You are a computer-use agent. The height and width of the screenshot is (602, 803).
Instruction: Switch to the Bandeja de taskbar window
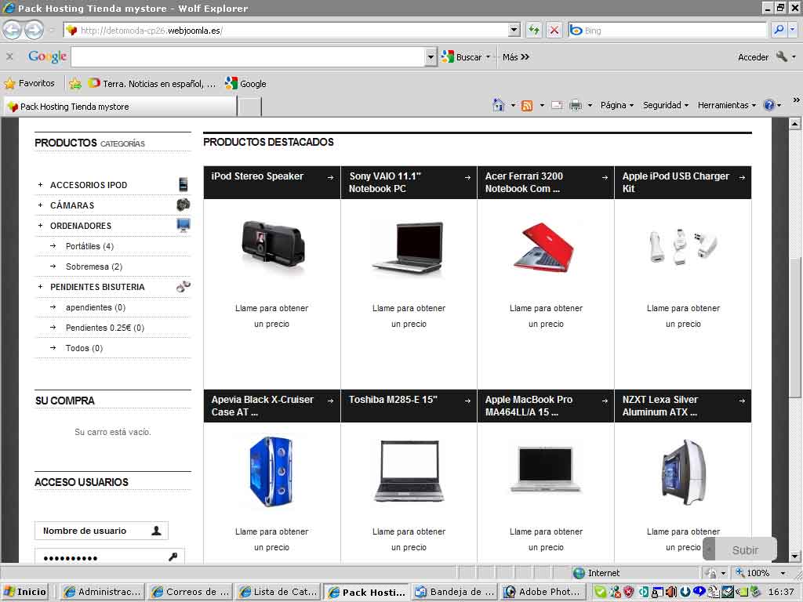455,592
